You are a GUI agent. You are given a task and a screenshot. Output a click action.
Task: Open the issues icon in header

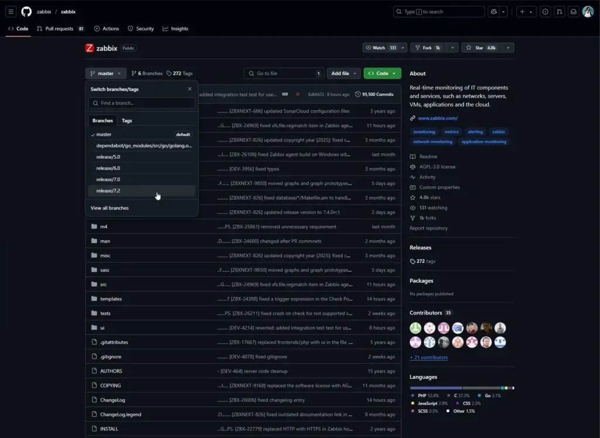pyautogui.click(x=546, y=12)
